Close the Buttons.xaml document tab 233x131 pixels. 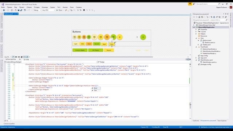click(17, 14)
